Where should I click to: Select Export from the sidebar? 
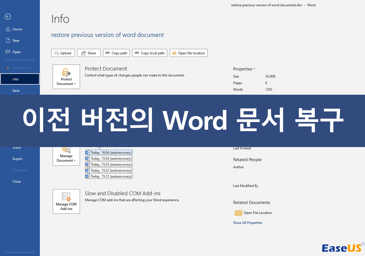17,158
